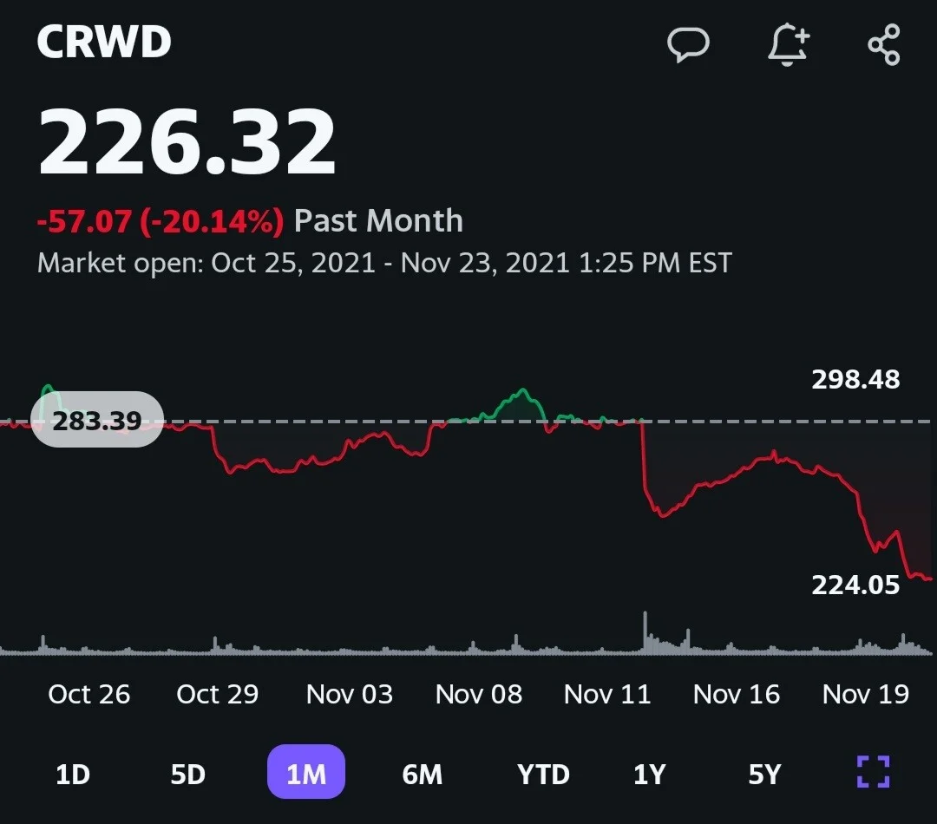
Task: Click the -57.07 (-20.14%) change value
Action: 161,221
